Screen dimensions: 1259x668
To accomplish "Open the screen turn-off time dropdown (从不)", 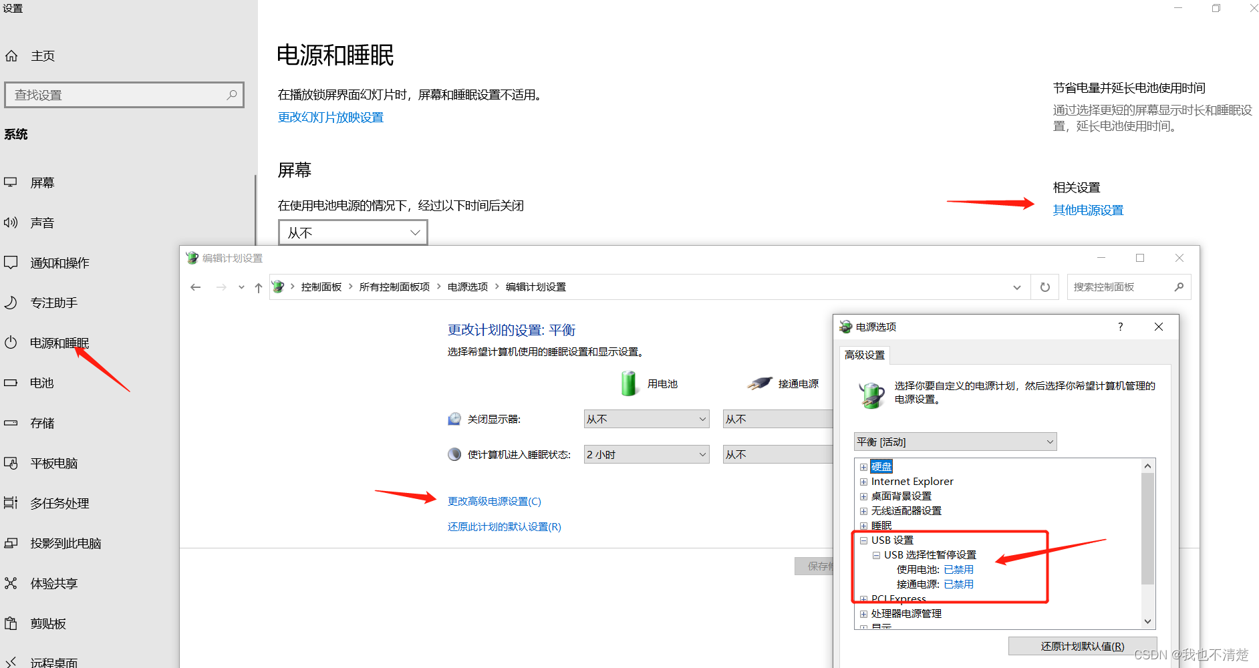I will coord(353,232).
